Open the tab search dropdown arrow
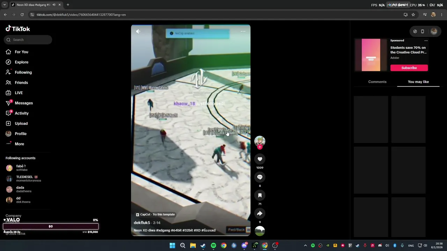This screenshot has width=447, height=251. click(x=5, y=5)
